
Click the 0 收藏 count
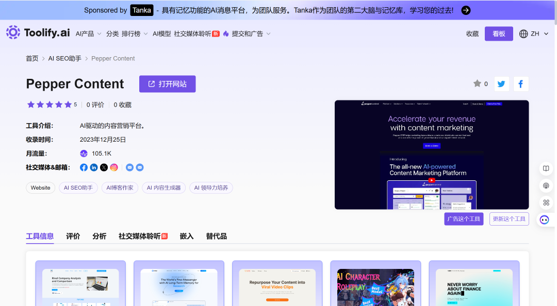pyautogui.click(x=123, y=105)
